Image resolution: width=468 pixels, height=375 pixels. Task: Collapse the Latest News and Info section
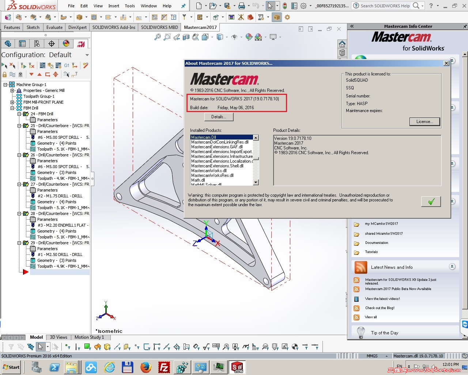(x=452, y=267)
